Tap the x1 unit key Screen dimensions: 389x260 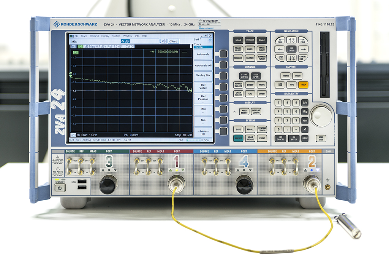(305, 129)
